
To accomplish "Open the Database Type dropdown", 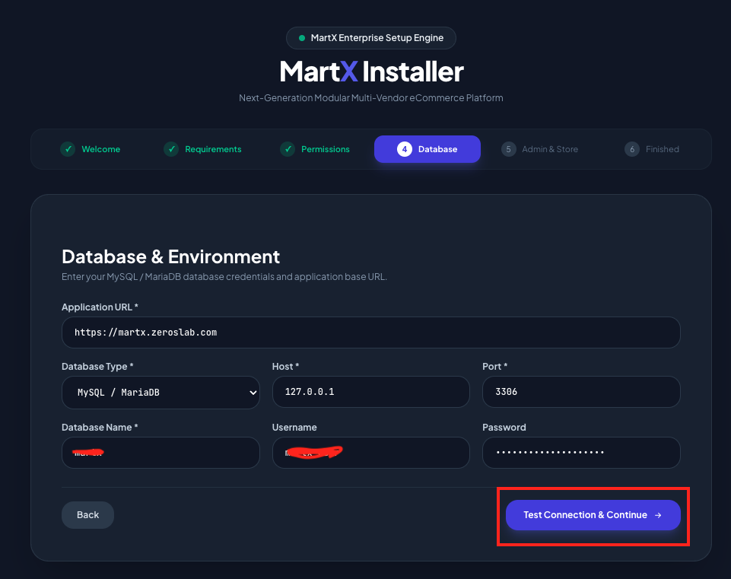I will click(161, 393).
